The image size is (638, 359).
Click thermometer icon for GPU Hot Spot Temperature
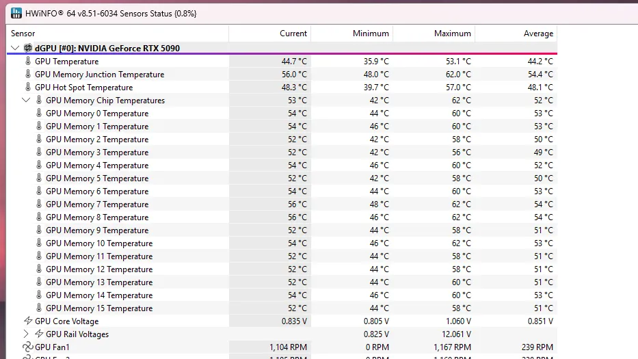28,87
